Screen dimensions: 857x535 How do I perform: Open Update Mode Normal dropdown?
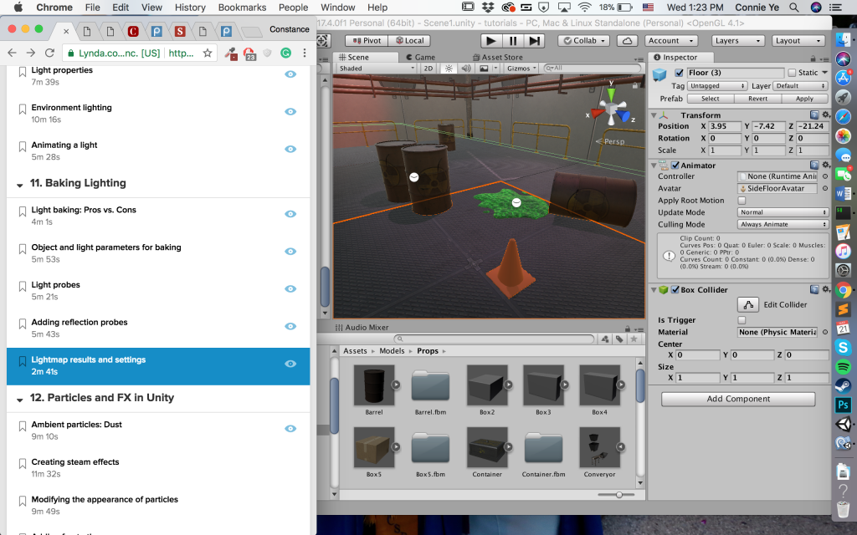783,212
